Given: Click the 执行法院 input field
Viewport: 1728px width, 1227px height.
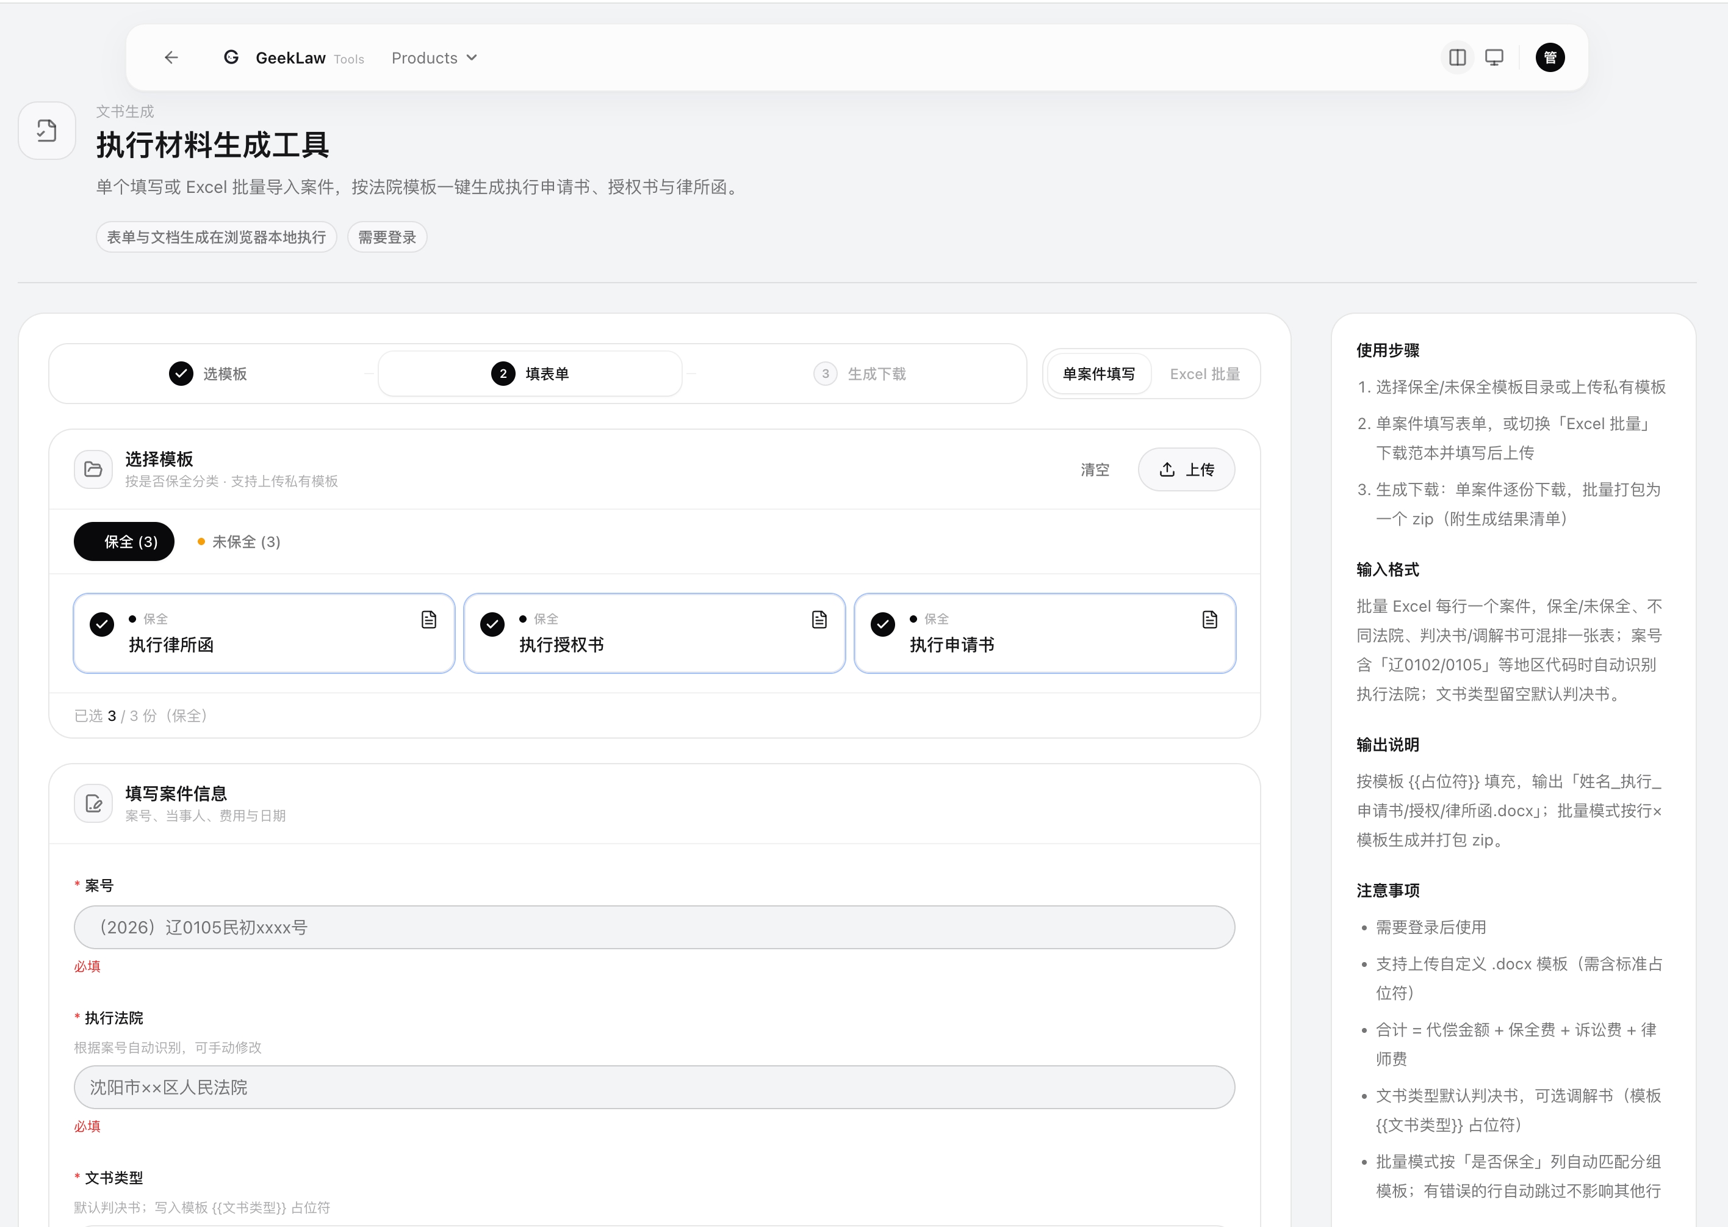Looking at the screenshot, I should click(x=654, y=1087).
